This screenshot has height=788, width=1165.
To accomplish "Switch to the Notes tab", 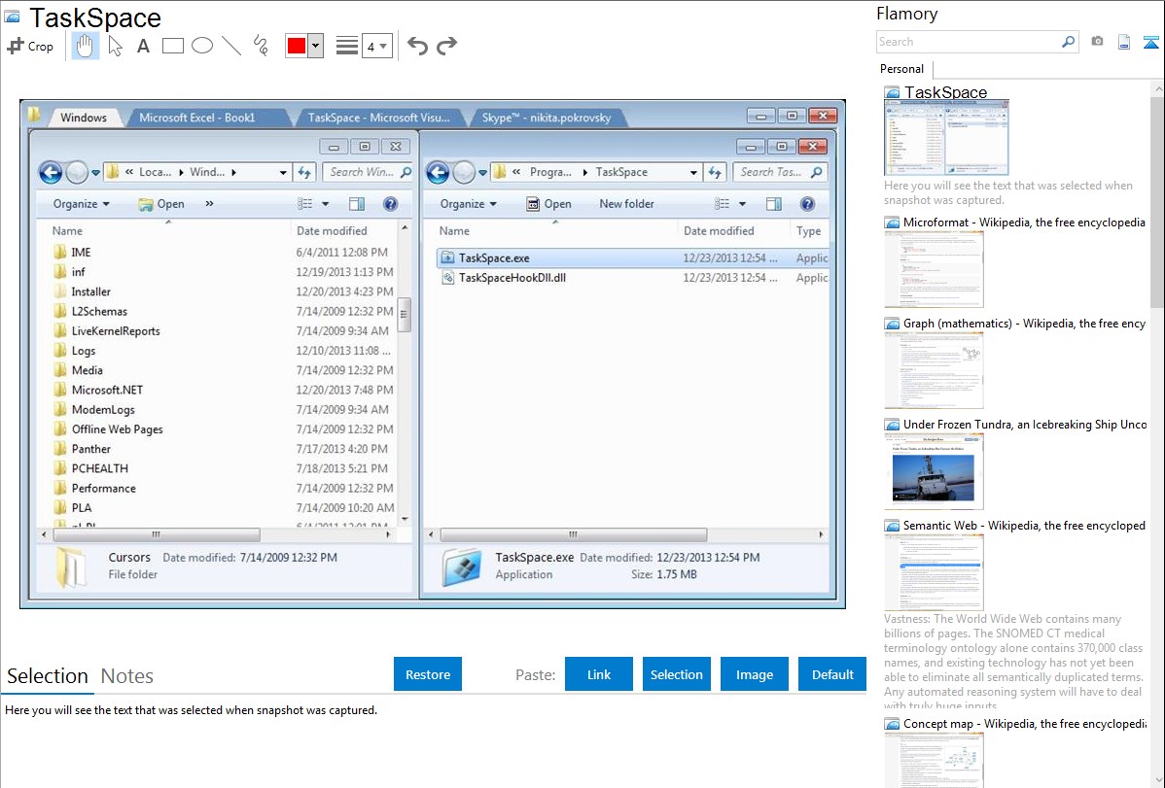I will click(127, 676).
